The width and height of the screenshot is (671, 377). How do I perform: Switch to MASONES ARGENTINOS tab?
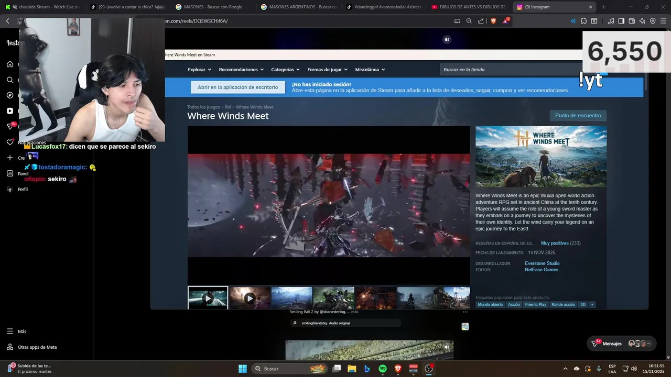tap(298, 7)
